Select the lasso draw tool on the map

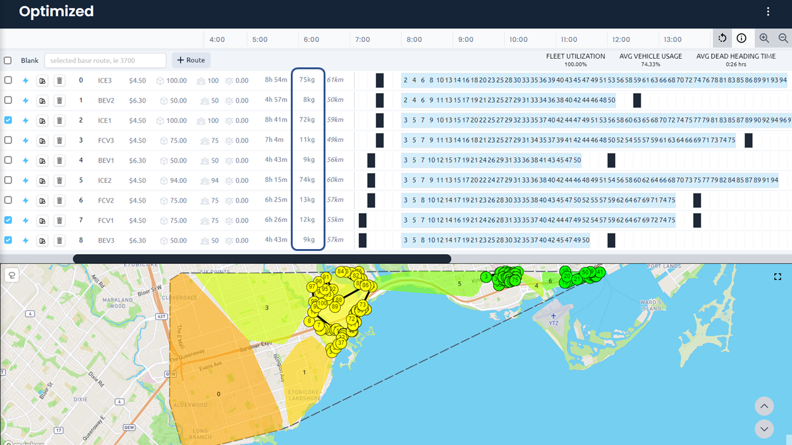11,275
